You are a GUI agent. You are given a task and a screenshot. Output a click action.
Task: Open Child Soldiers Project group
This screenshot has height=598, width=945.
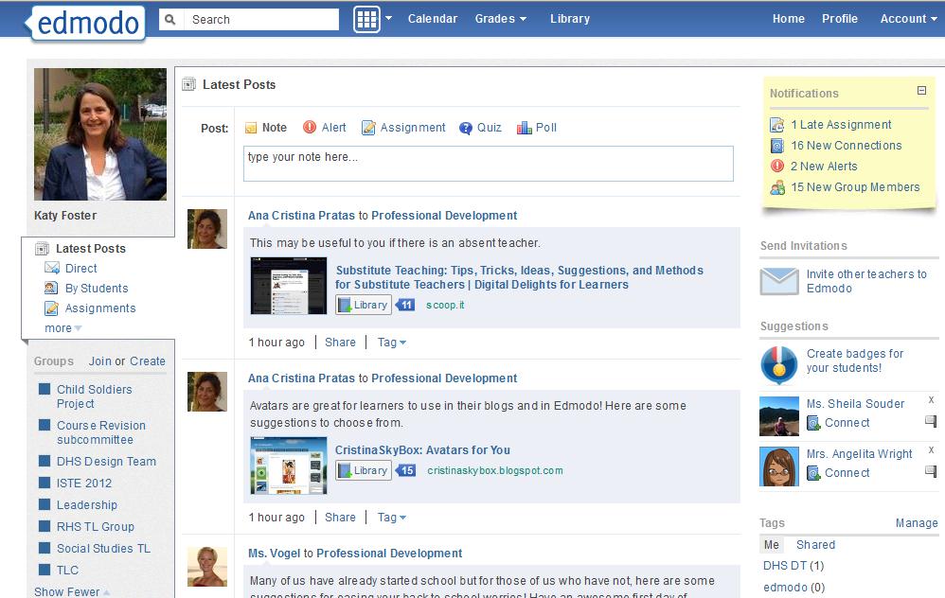click(94, 396)
